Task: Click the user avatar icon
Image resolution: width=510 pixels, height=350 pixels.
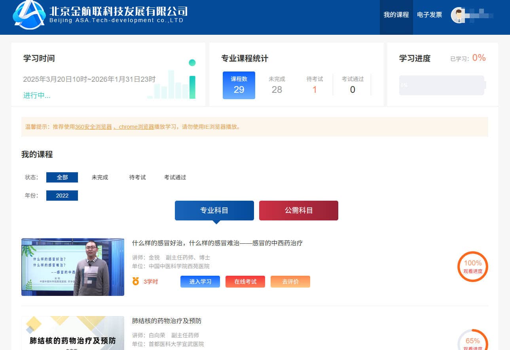Action: tap(458, 15)
